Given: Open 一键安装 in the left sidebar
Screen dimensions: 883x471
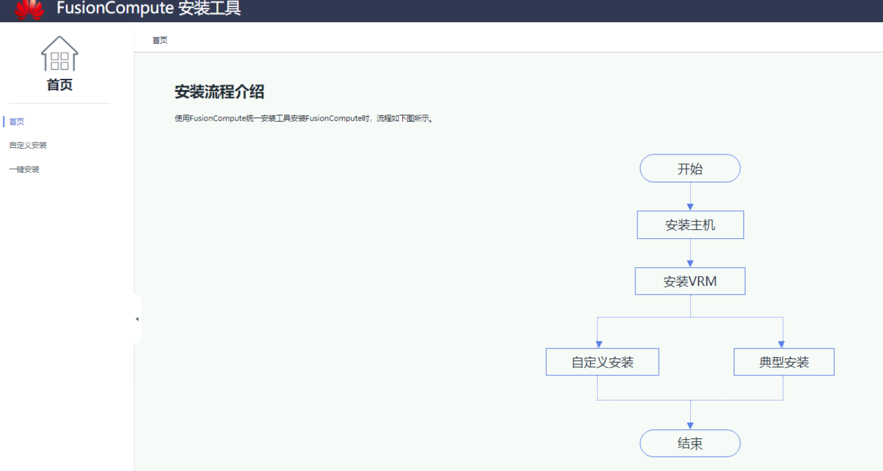Looking at the screenshot, I should click(24, 169).
